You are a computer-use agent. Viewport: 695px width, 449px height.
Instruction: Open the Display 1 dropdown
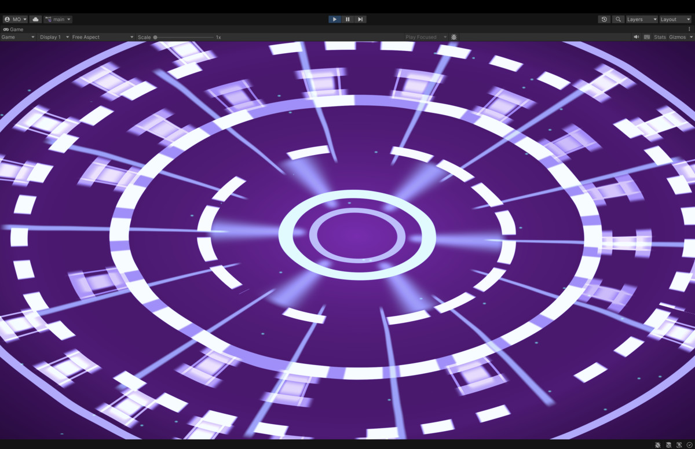pyautogui.click(x=54, y=37)
